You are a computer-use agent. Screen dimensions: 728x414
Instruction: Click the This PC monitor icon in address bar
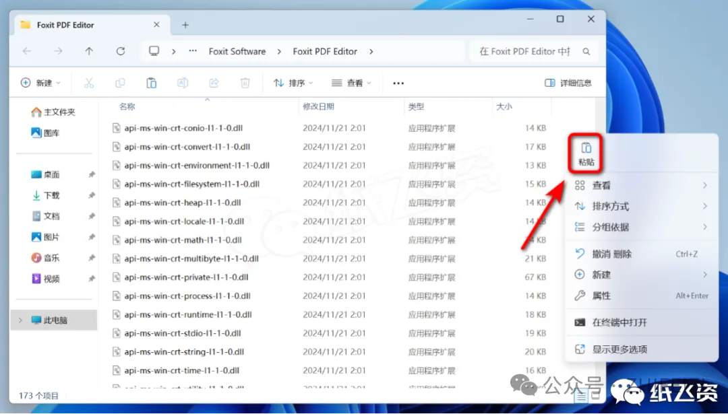(x=154, y=51)
